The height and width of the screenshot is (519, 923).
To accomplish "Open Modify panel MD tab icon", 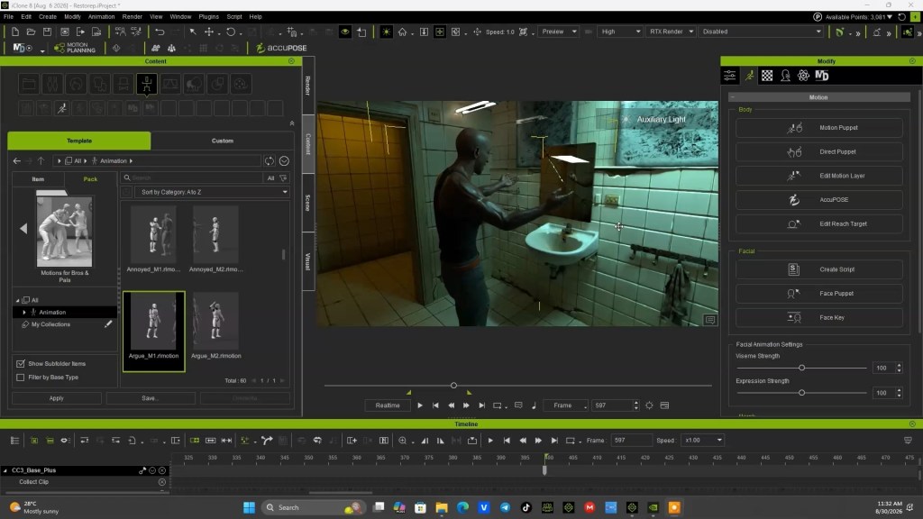I will (x=822, y=76).
